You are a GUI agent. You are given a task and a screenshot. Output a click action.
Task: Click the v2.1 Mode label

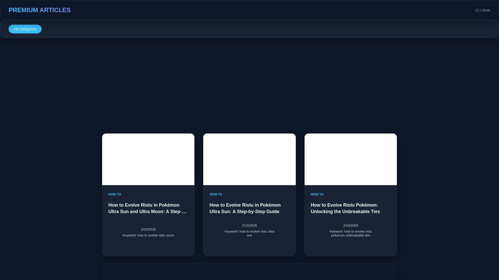click(x=482, y=10)
